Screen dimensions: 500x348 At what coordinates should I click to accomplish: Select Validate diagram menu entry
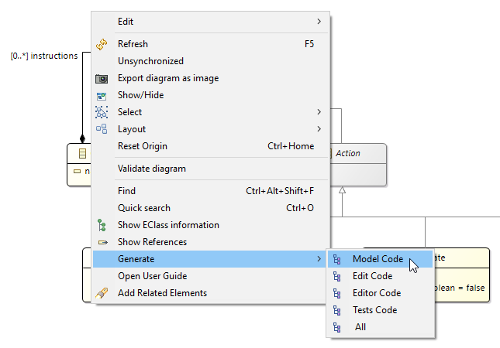click(x=151, y=169)
